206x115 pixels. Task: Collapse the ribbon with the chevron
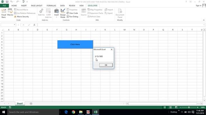(x=204, y=20)
